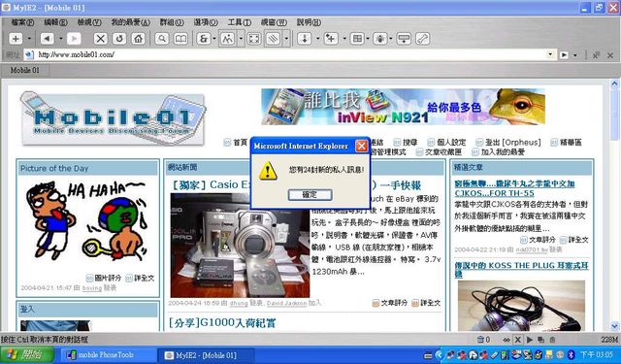Confirm the message dialog with 確定 button

310,194
